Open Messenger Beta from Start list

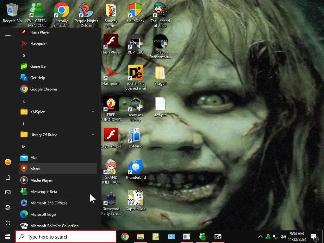[58, 191]
